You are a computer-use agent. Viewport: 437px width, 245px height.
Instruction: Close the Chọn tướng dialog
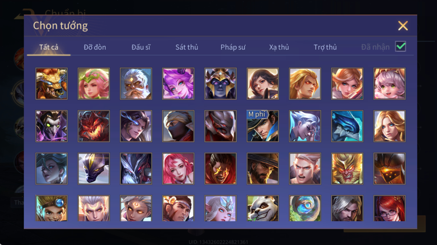click(403, 26)
